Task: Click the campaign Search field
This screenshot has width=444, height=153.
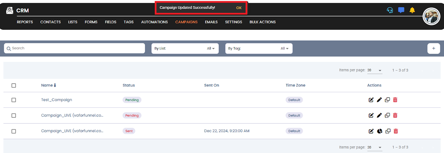Action: coord(74,48)
